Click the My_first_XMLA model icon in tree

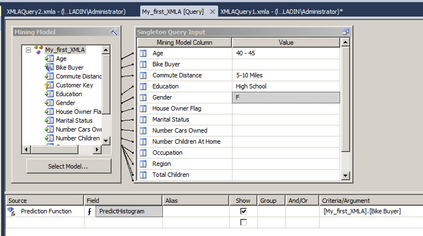(x=39, y=50)
